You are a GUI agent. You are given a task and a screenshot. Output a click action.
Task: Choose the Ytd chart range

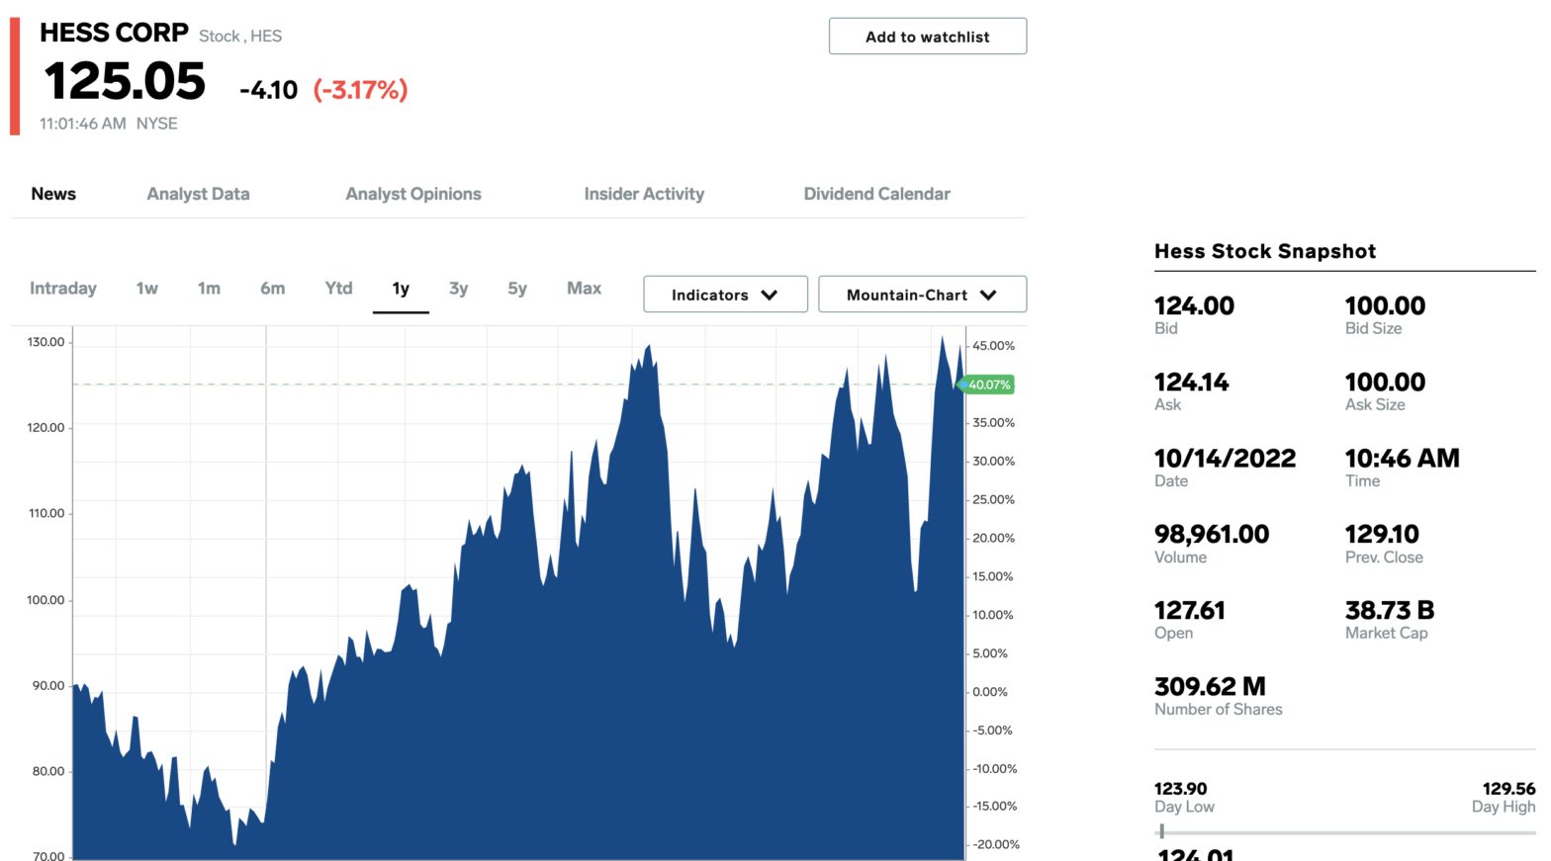point(338,289)
